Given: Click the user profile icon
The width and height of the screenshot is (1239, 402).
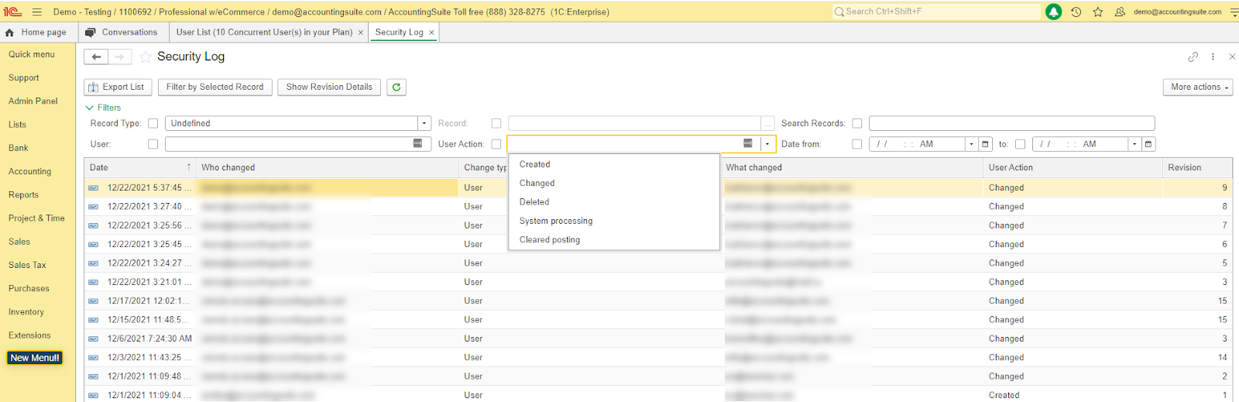Looking at the screenshot, I should coord(1120,12).
